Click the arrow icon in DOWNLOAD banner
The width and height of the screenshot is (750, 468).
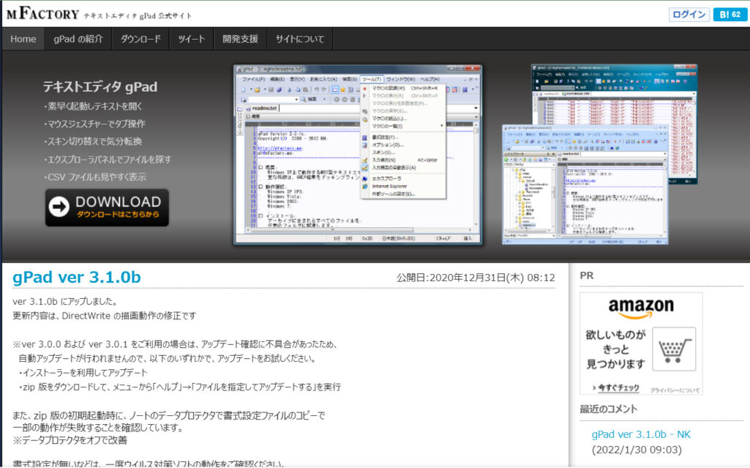click(x=59, y=207)
